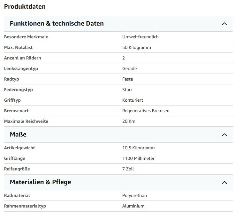Collapse the Maße section chevron
This screenshot has height=212, width=235.
coord(224,135)
